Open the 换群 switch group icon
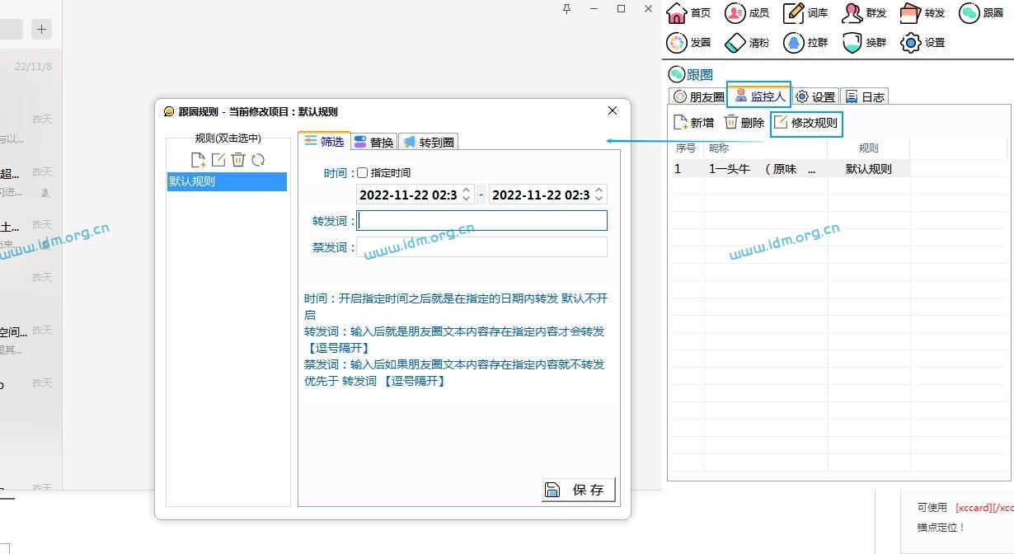Image resolution: width=1014 pixels, height=554 pixels. pyautogui.click(x=852, y=42)
